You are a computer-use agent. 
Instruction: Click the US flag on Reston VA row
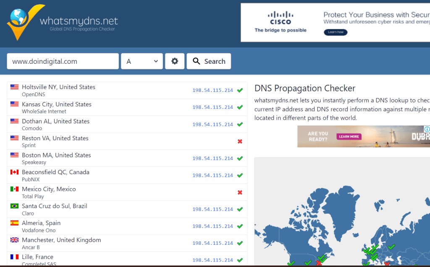[x=15, y=138]
